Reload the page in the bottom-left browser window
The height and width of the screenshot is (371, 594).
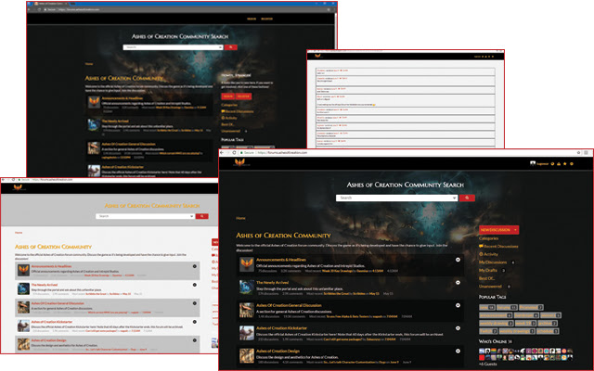point(13,180)
